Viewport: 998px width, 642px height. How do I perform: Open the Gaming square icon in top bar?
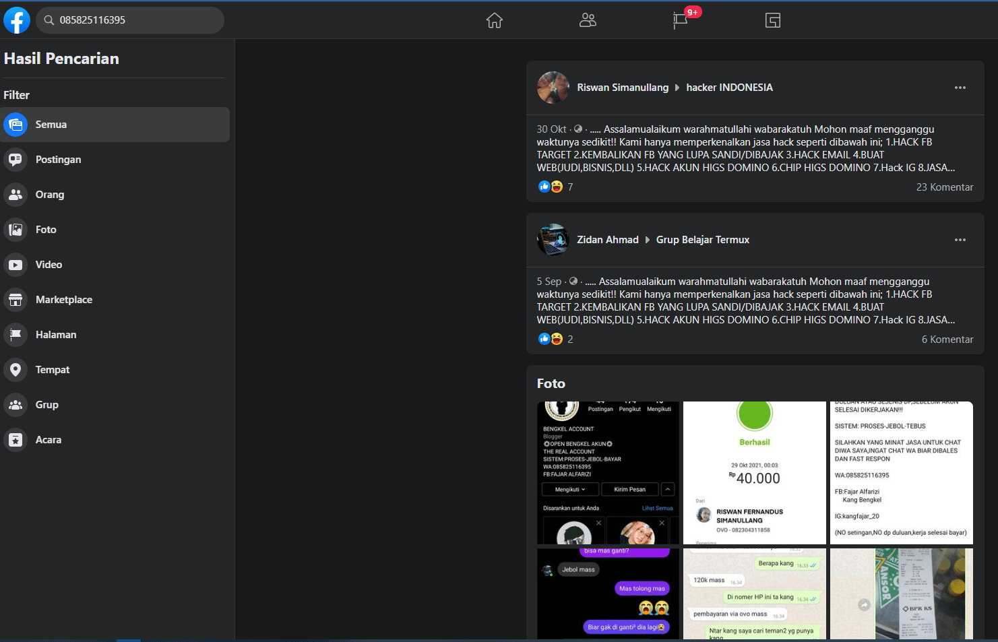[773, 20]
